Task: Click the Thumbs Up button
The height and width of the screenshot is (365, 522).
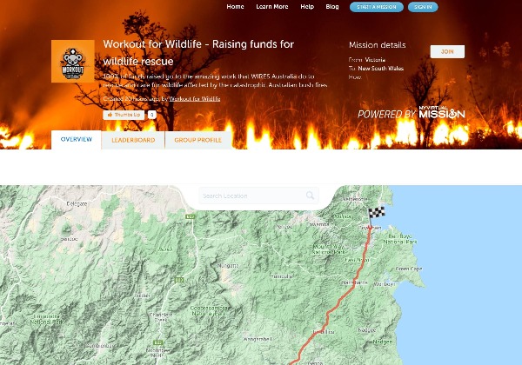Action: (x=124, y=115)
